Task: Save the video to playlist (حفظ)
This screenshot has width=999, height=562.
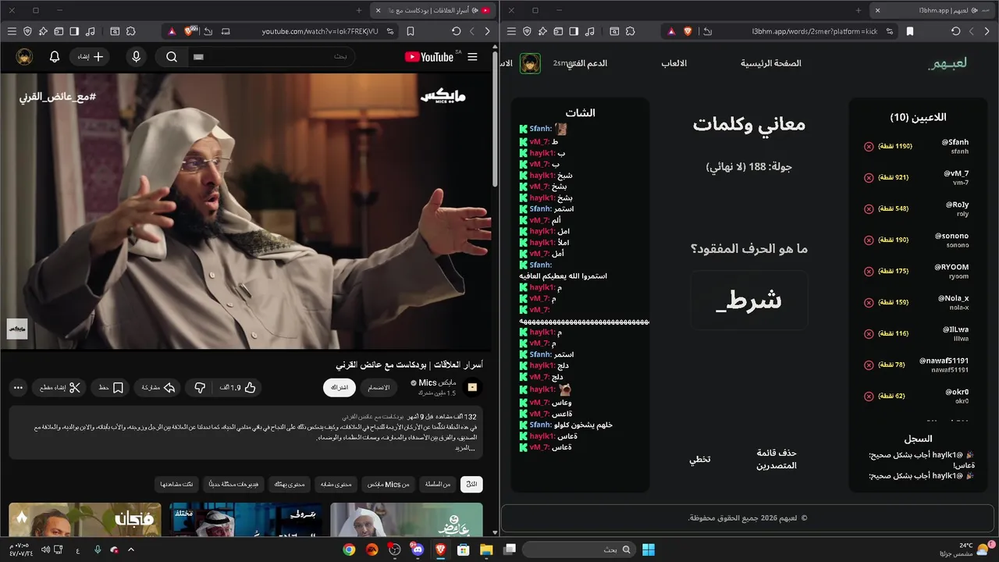Action: tap(111, 387)
